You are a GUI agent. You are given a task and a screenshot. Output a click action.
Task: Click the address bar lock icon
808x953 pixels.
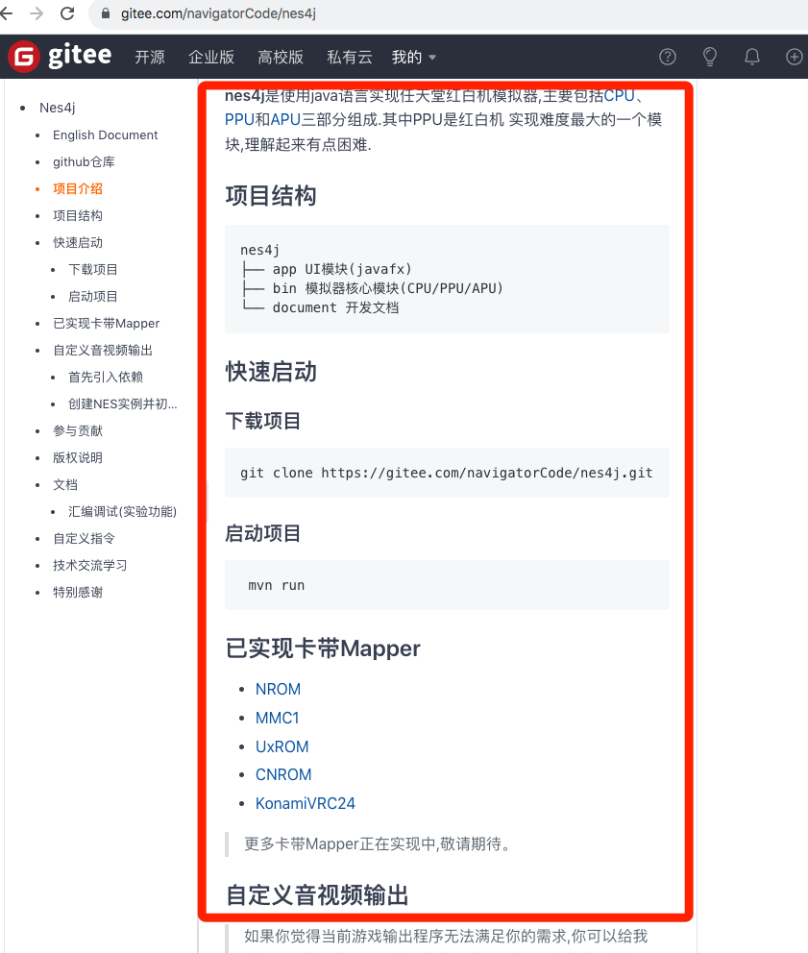105,13
